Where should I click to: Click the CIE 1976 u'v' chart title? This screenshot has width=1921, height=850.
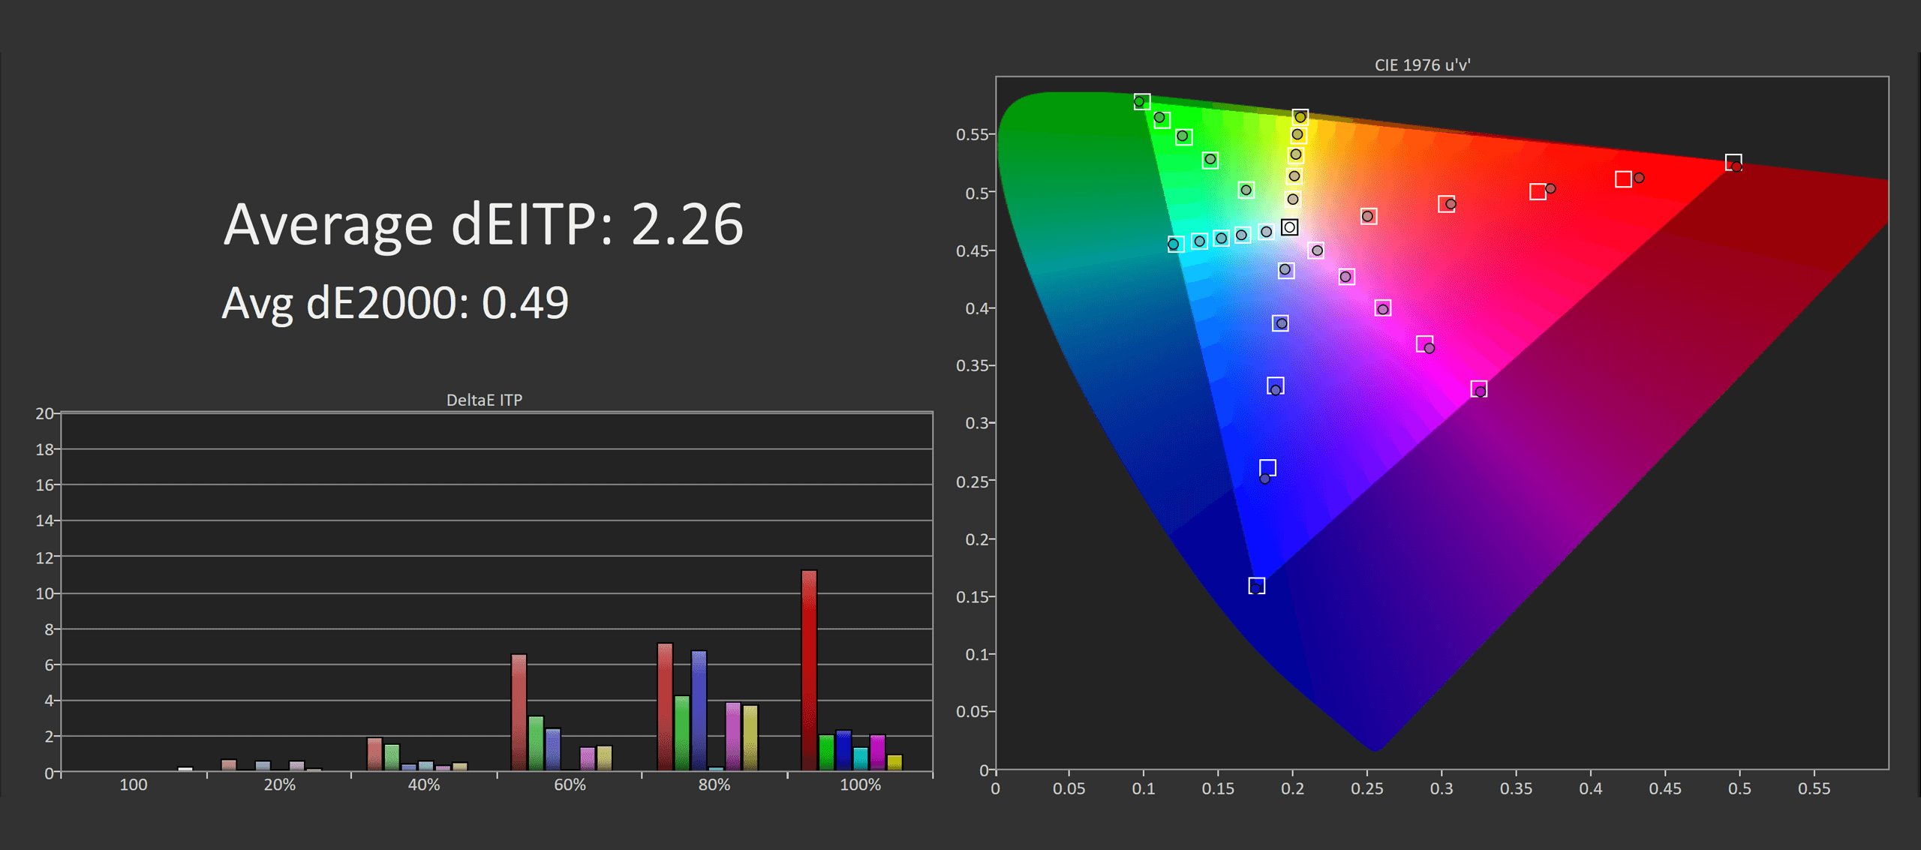[1421, 65]
